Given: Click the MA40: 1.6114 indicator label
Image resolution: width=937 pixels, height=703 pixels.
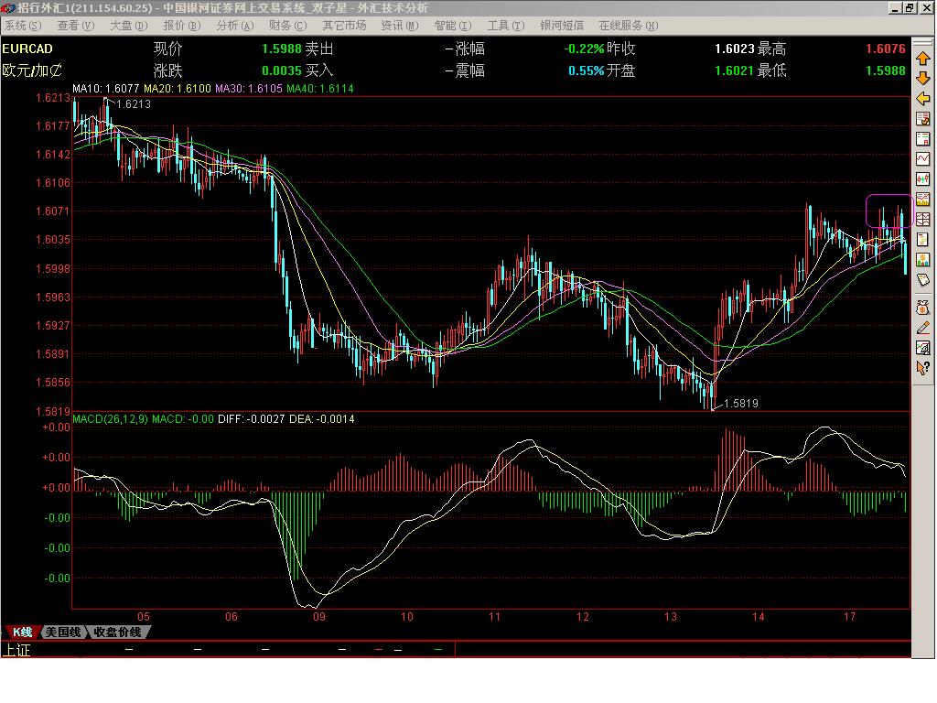Looking at the screenshot, I should [320, 89].
